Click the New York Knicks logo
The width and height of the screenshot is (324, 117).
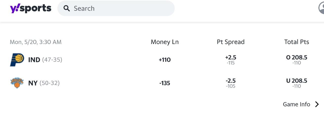pyautogui.click(x=17, y=83)
